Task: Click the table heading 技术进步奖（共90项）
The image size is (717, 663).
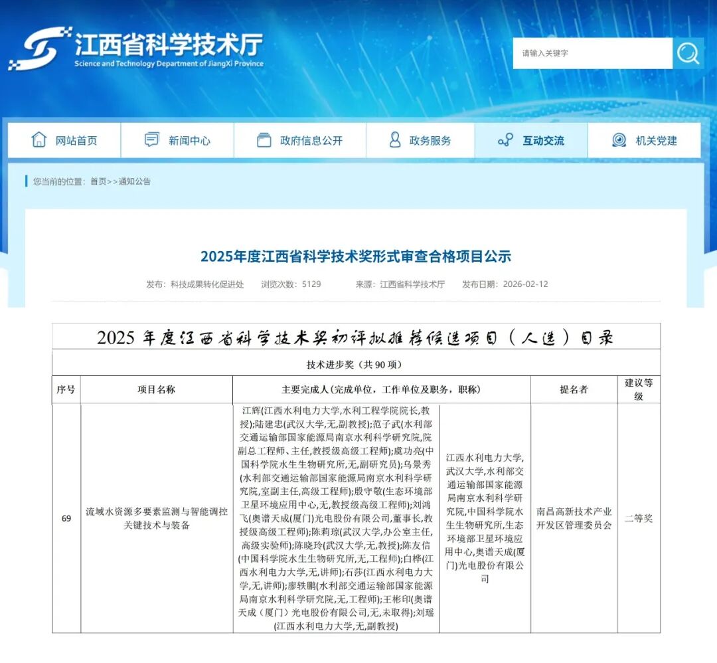Action: coord(356,365)
